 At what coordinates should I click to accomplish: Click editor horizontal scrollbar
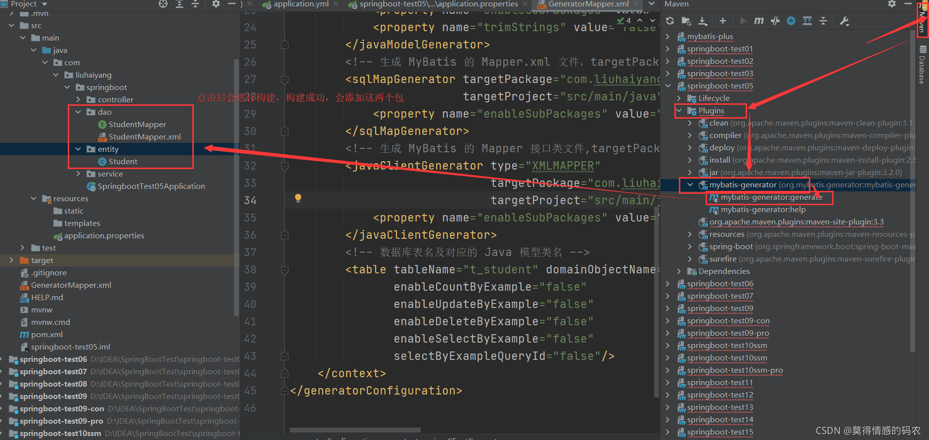coord(355,430)
